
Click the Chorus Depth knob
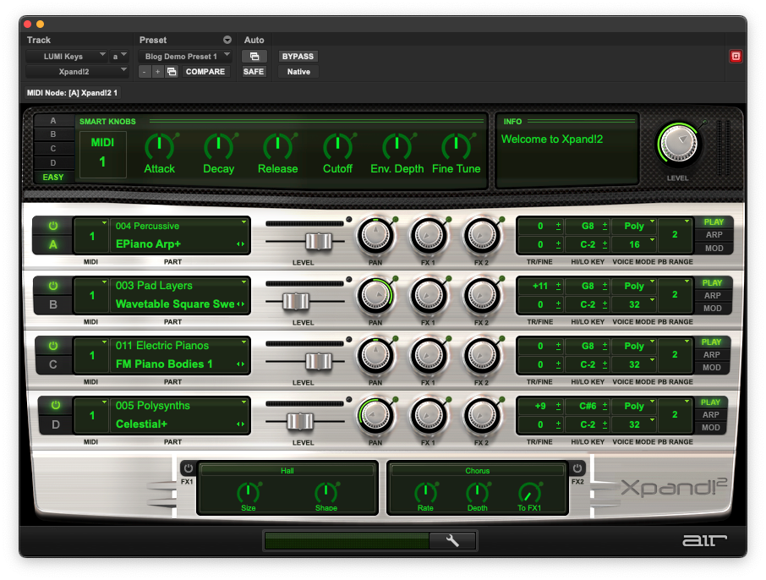click(478, 493)
